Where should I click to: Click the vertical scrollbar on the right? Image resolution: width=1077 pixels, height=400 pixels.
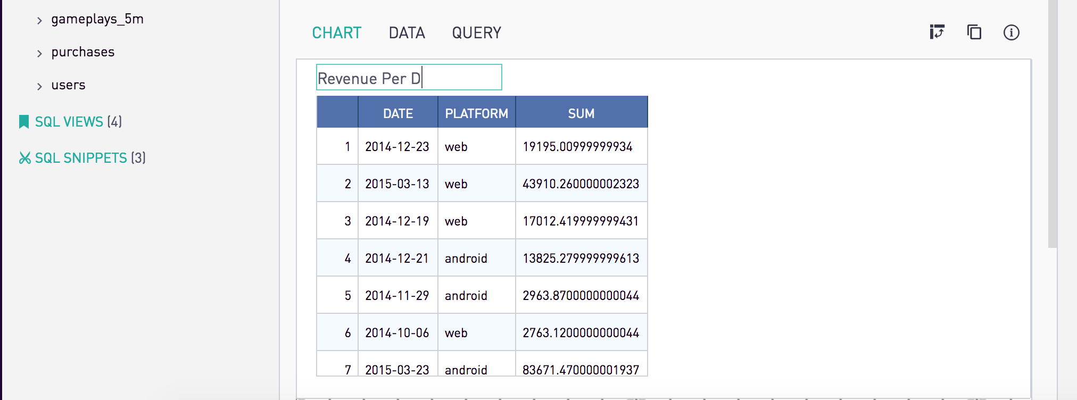pyautogui.click(x=1053, y=123)
